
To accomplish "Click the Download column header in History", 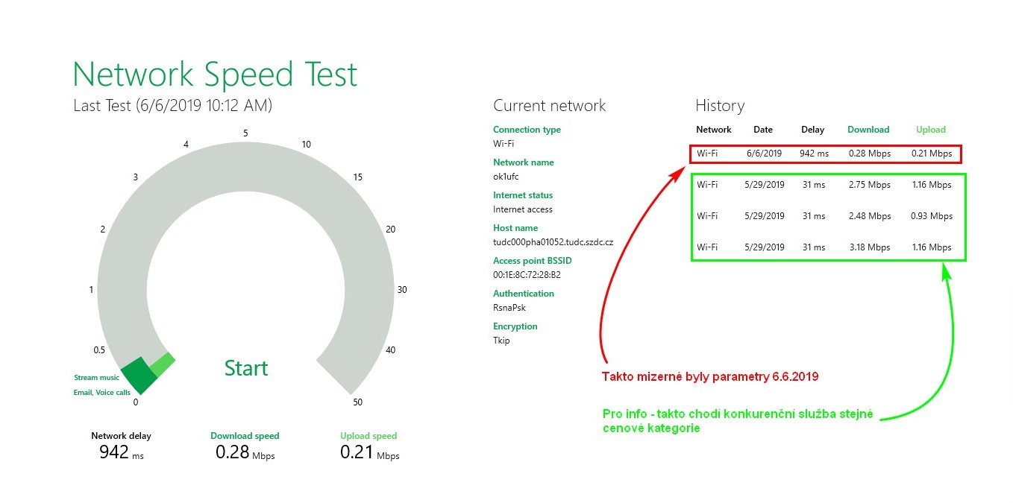I will coord(868,130).
